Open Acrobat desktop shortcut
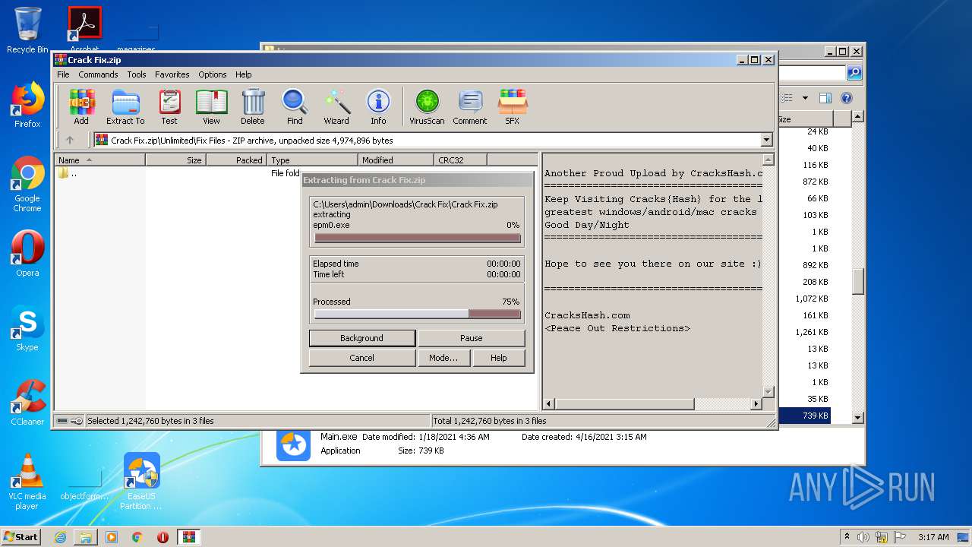Screen dimensions: 972x547 point(84,30)
